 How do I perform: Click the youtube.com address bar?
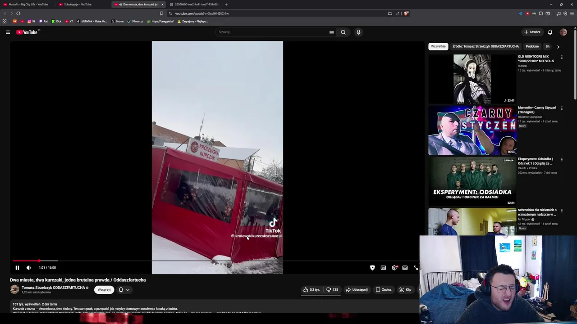[279, 13]
